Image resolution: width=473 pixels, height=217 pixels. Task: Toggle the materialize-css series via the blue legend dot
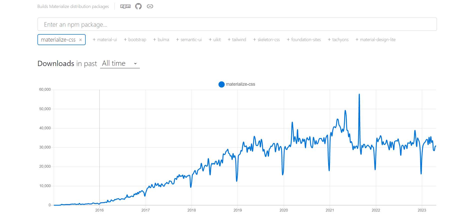click(x=221, y=84)
